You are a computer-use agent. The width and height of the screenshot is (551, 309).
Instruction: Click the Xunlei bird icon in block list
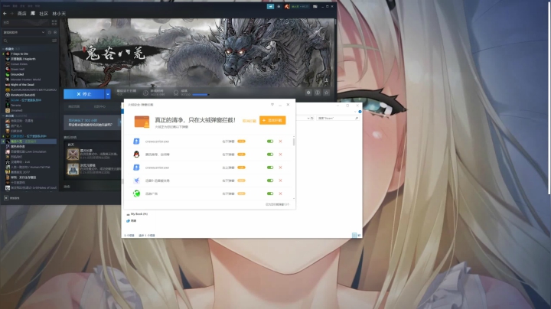(136, 181)
